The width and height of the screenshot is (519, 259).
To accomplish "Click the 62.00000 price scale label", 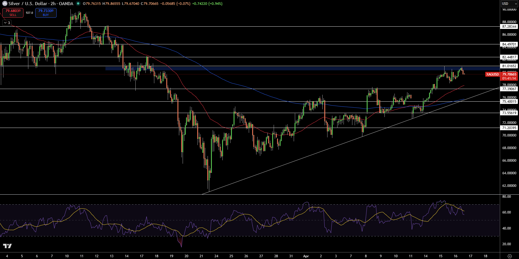I will pos(509,186).
